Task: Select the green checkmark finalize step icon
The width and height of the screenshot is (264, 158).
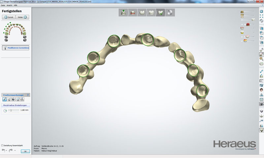Action: pos(161,13)
